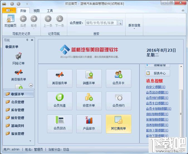Open 会员回访提醒(0) link
Screen dimensions: 188x154
(157, 92)
